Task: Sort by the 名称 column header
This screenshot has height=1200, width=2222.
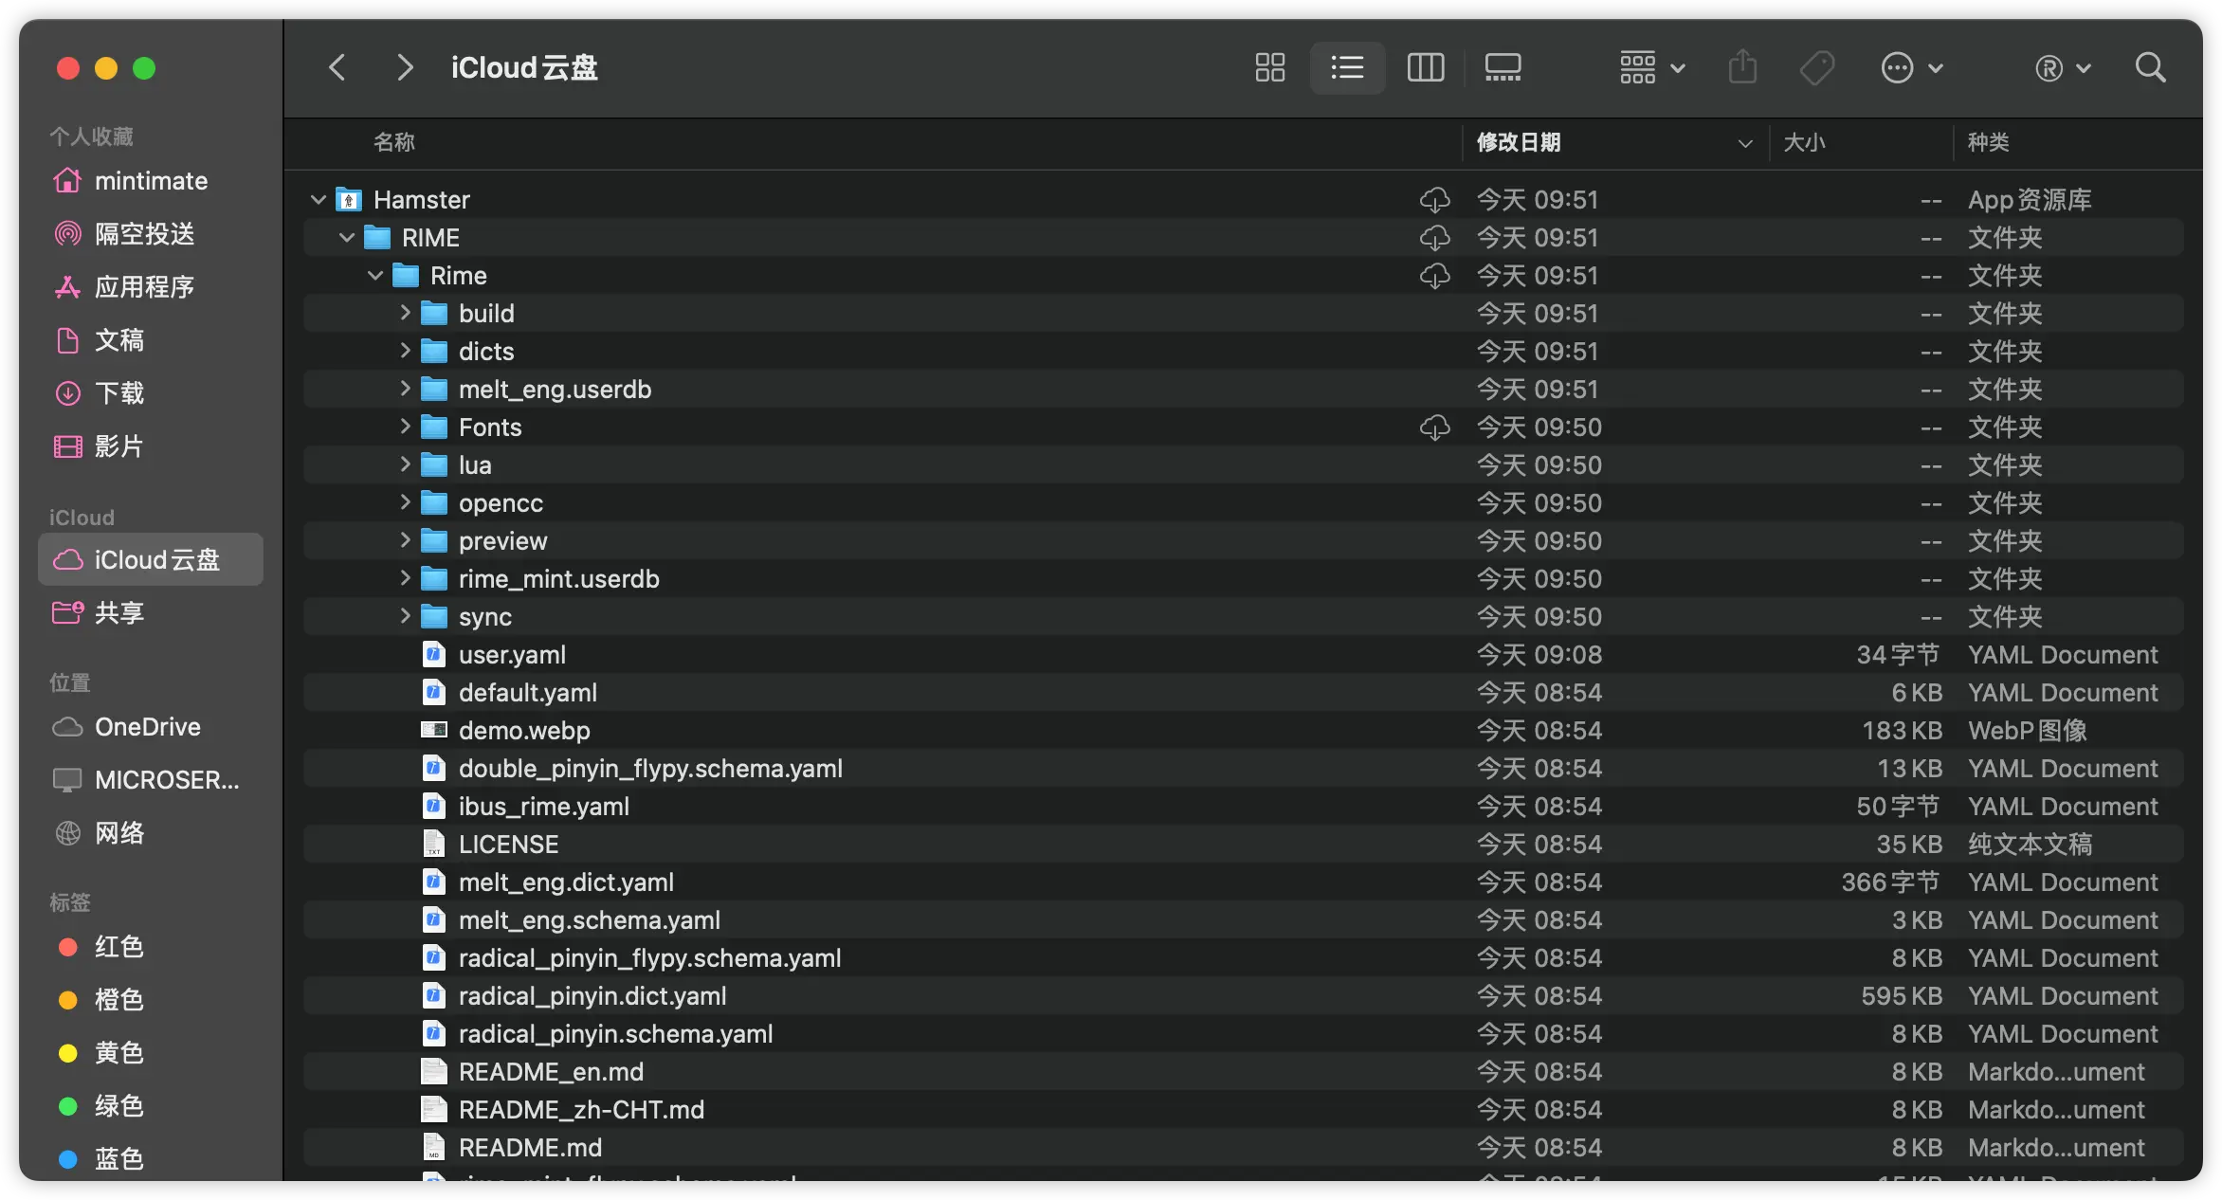Action: click(x=393, y=142)
